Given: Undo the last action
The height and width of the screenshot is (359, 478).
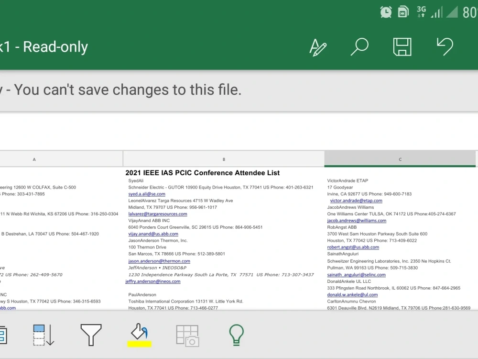Looking at the screenshot, I should pyautogui.click(x=445, y=46).
